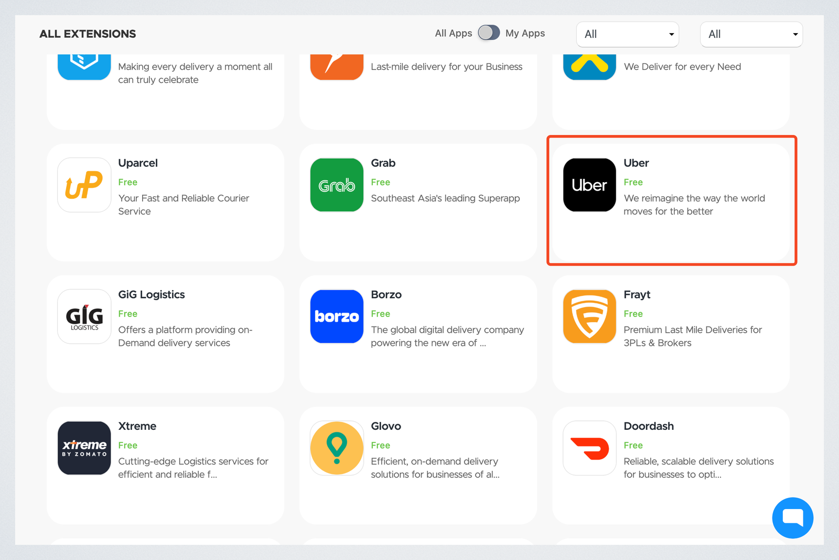
Task: Click the Grab title
Action: tap(383, 163)
